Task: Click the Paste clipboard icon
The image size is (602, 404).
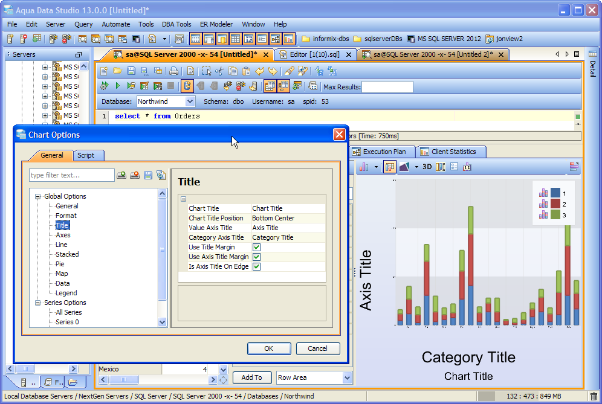Action: pyautogui.click(x=246, y=71)
